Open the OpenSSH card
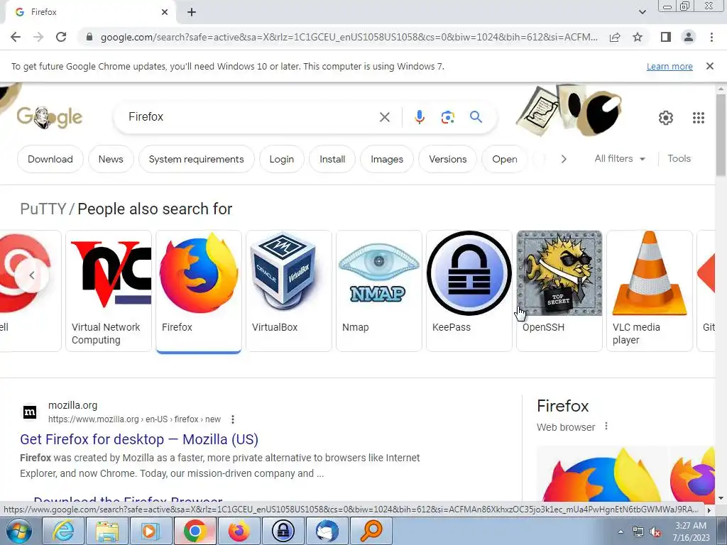 click(x=559, y=290)
